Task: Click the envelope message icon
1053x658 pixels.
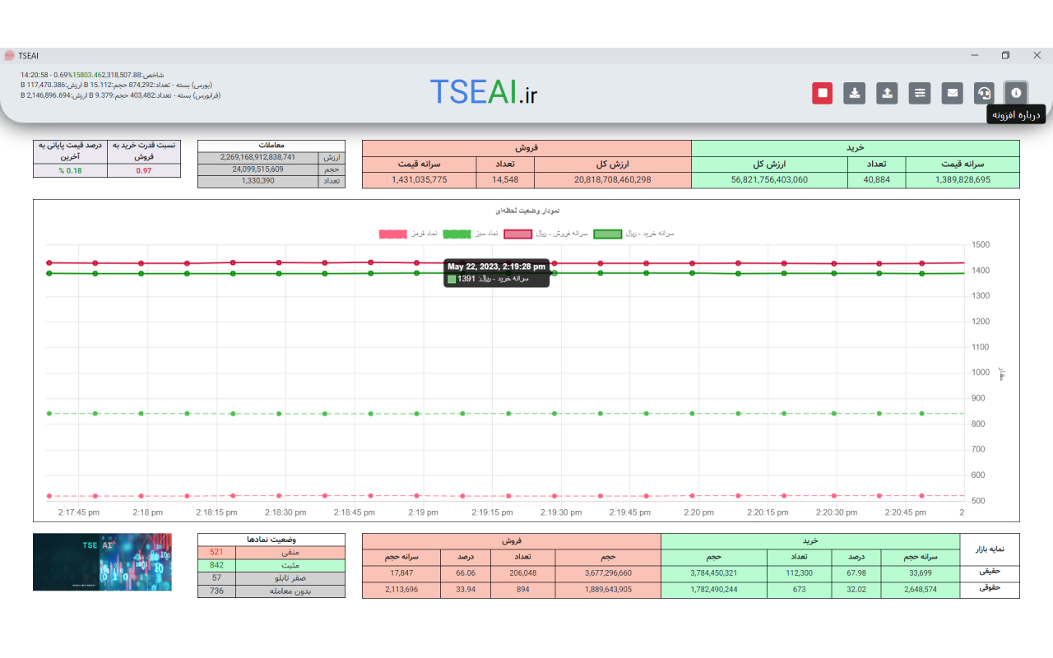Action: coord(952,93)
